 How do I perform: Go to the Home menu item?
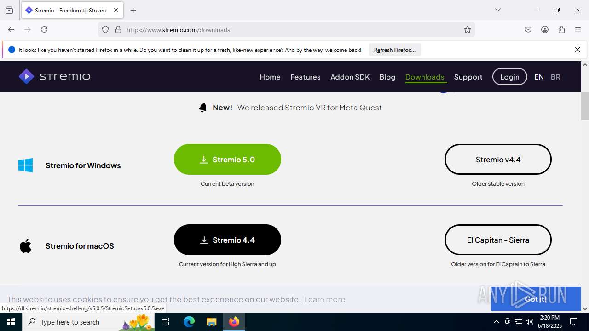click(x=270, y=77)
